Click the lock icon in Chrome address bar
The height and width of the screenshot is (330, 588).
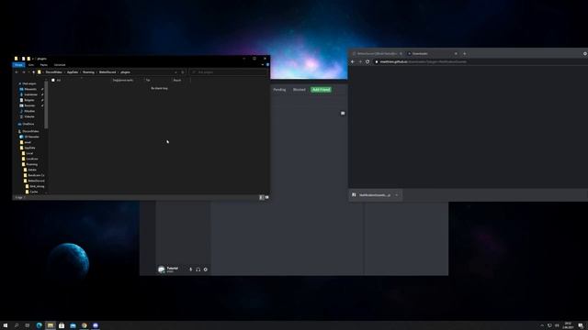(377, 61)
